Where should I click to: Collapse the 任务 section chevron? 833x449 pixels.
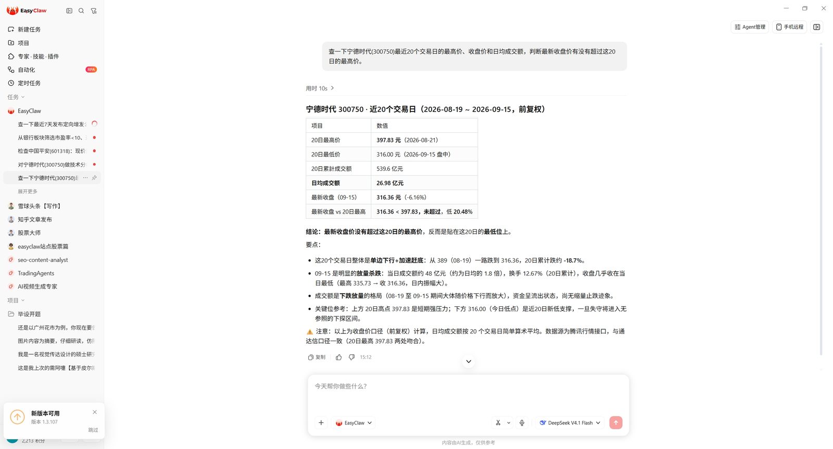point(23,97)
